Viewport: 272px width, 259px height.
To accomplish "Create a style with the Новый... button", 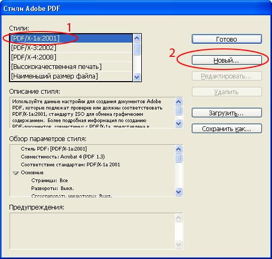I will (x=227, y=61).
